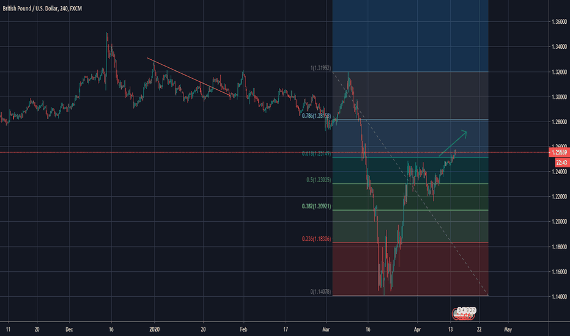Select the Fibonacci label 0.618(1.25149)
Image resolution: width=570 pixels, height=336 pixels.
(x=316, y=154)
